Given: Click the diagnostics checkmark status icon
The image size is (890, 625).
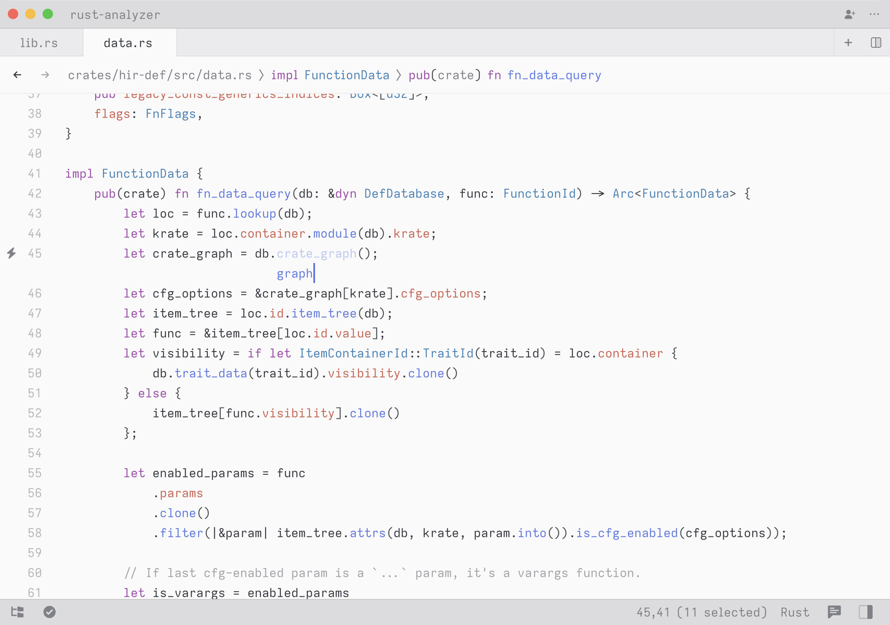Looking at the screenshot, I should [x=50, y=612].
